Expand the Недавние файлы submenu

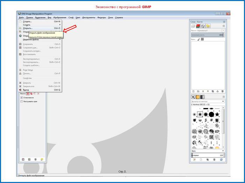click(40, 39)
